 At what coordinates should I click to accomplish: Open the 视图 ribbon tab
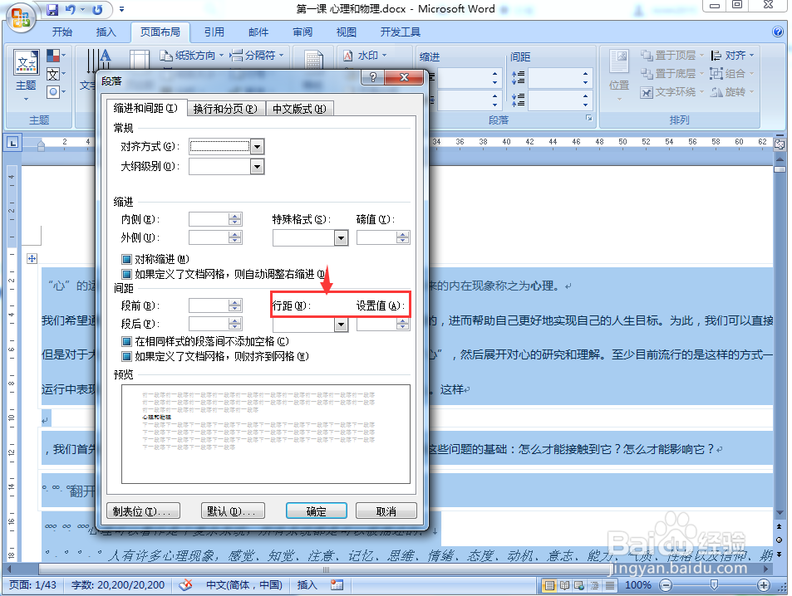(346, 32)
